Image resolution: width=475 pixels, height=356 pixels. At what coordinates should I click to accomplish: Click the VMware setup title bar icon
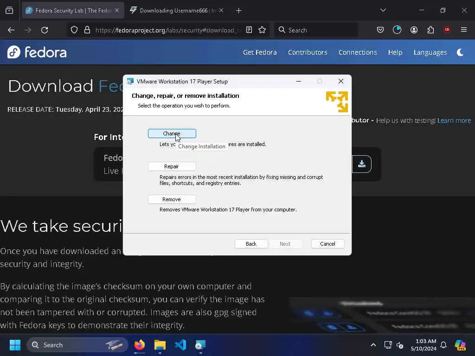[130, 81]
